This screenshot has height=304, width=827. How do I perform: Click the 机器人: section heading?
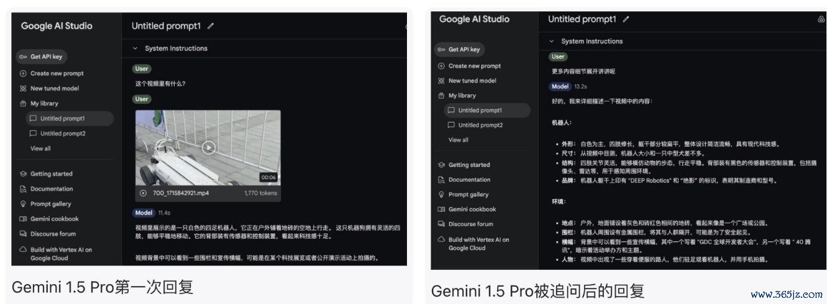[x=562, y=123]
